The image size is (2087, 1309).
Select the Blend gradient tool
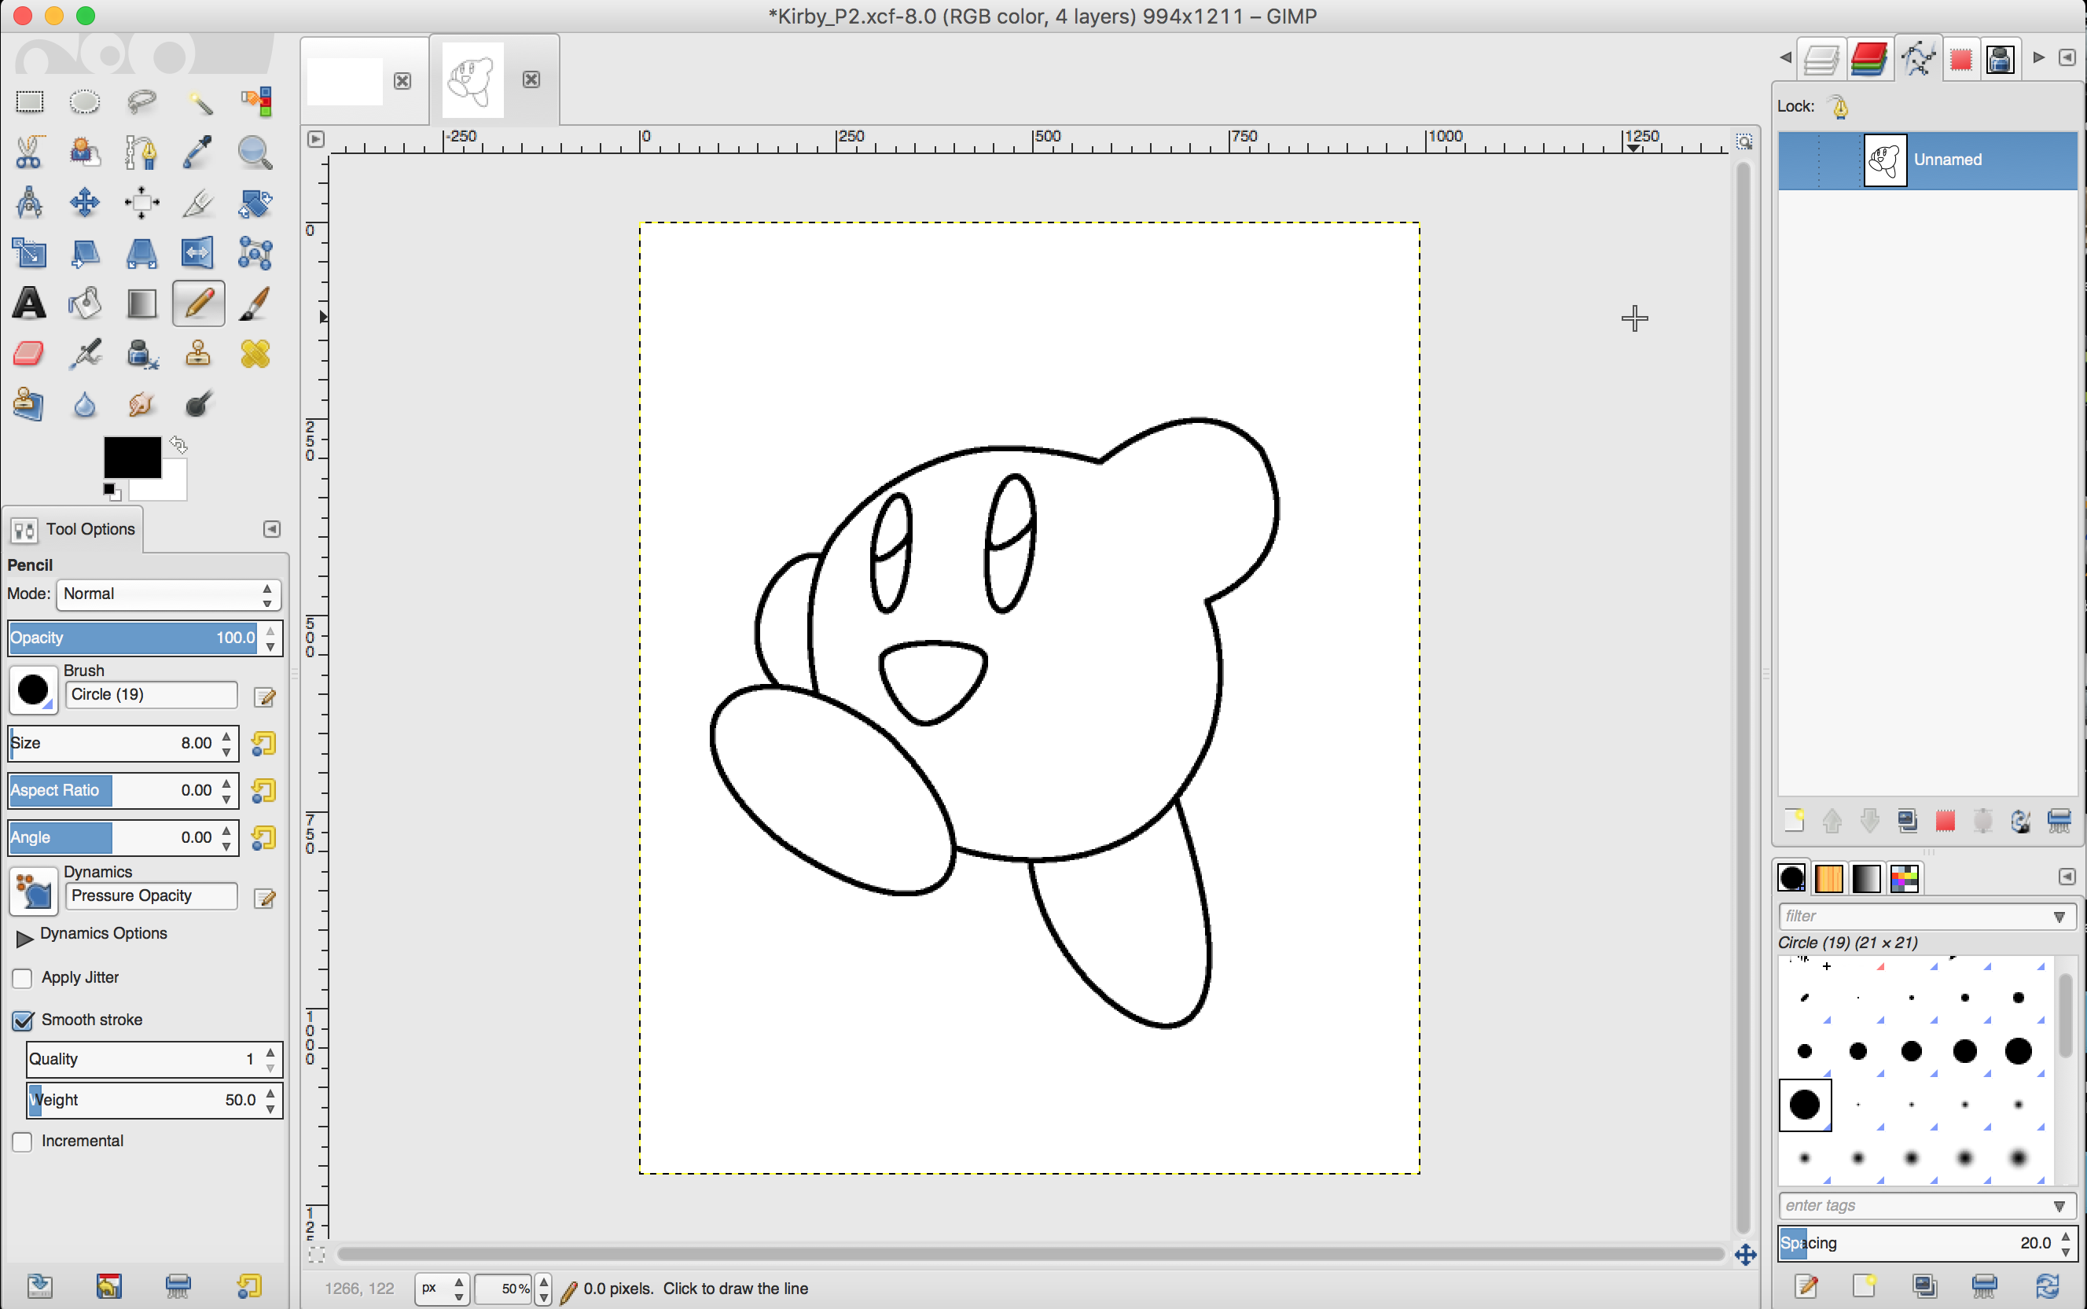pyautogui.click(x=142, y=303)
